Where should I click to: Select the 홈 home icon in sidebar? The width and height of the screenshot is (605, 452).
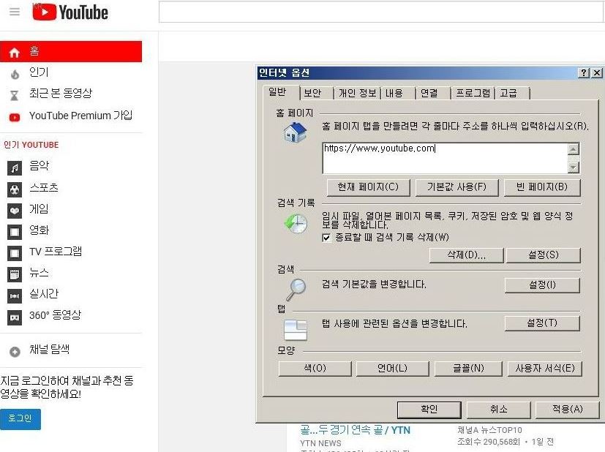point(15,53)
